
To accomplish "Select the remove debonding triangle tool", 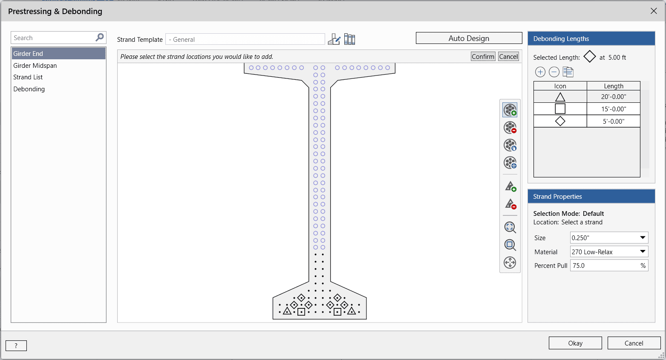I will 510,204.
